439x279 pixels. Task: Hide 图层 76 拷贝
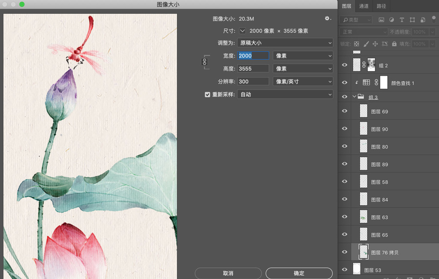(x=345, y=252)
